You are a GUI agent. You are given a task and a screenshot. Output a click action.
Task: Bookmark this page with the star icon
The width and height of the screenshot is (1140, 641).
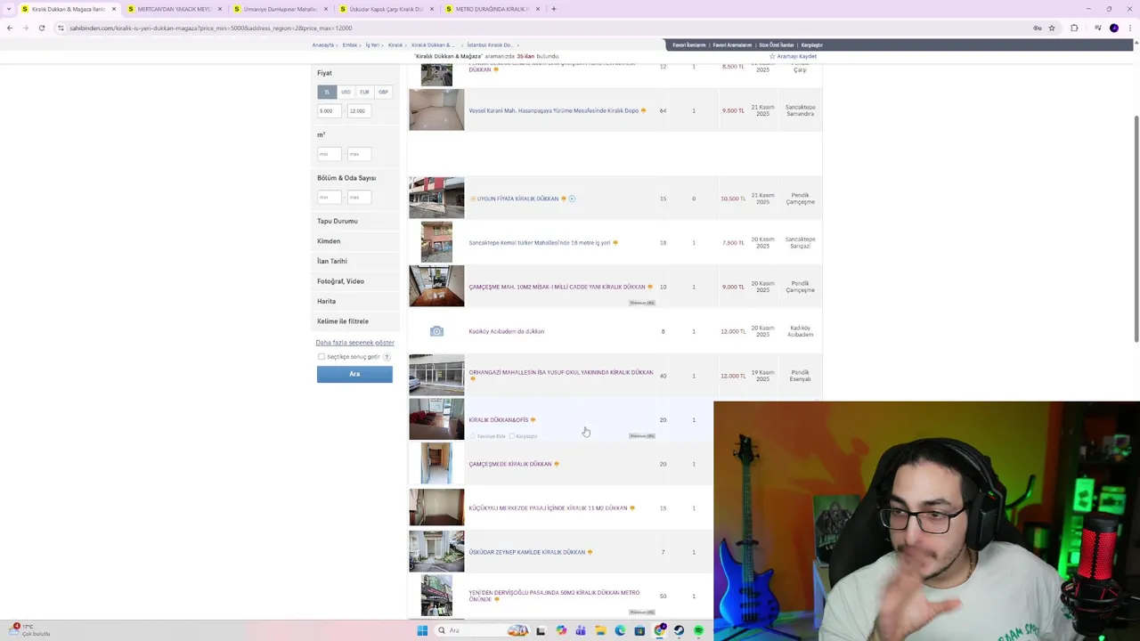click(1052, 28)
